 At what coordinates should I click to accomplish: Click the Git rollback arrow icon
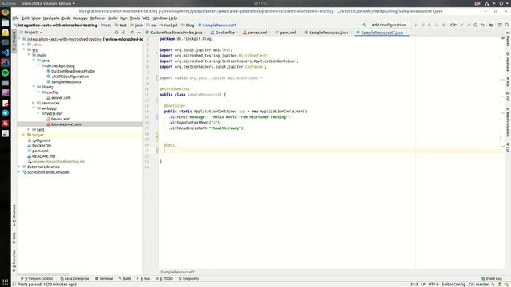[x=482, y=25]
